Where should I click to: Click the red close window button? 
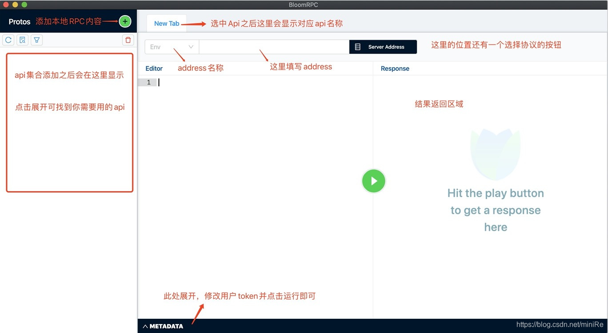click(6, 4)
